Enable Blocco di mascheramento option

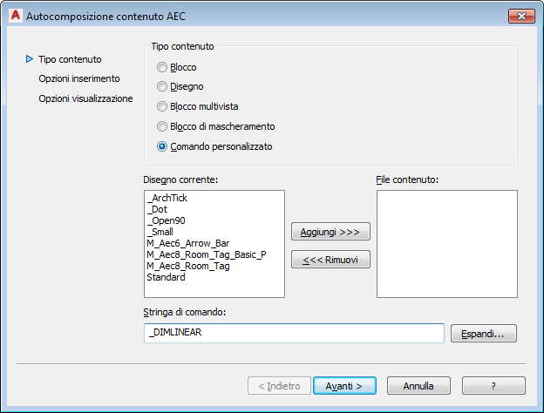point(161,126)
